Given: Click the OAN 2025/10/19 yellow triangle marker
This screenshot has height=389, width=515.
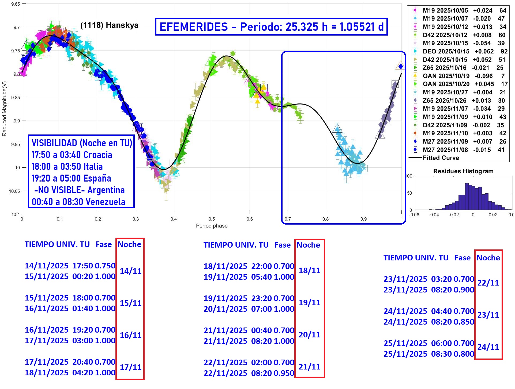Looking at the screenshot, I should [415, 76].
